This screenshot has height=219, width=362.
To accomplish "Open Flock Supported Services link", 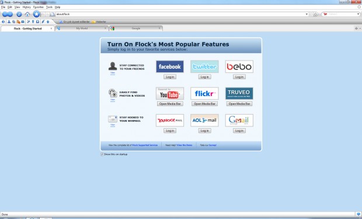I will click(x=145, y=145).
